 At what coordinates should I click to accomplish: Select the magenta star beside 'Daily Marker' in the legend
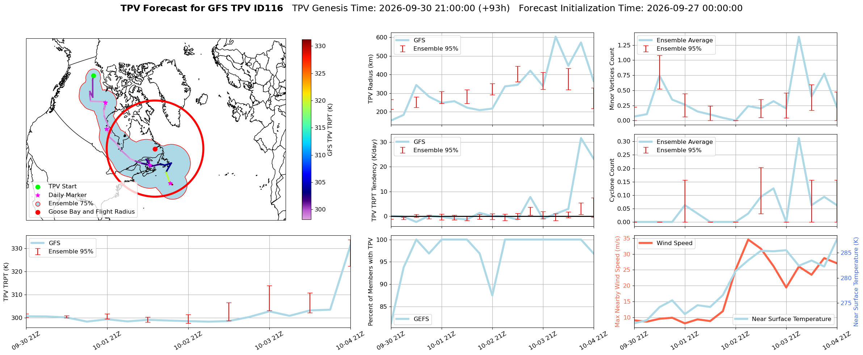[x=38, y=195]
